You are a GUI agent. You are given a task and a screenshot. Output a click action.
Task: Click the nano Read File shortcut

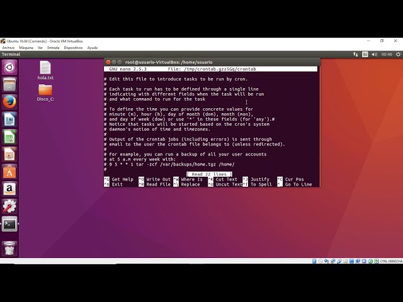click(x=154, y=184)
